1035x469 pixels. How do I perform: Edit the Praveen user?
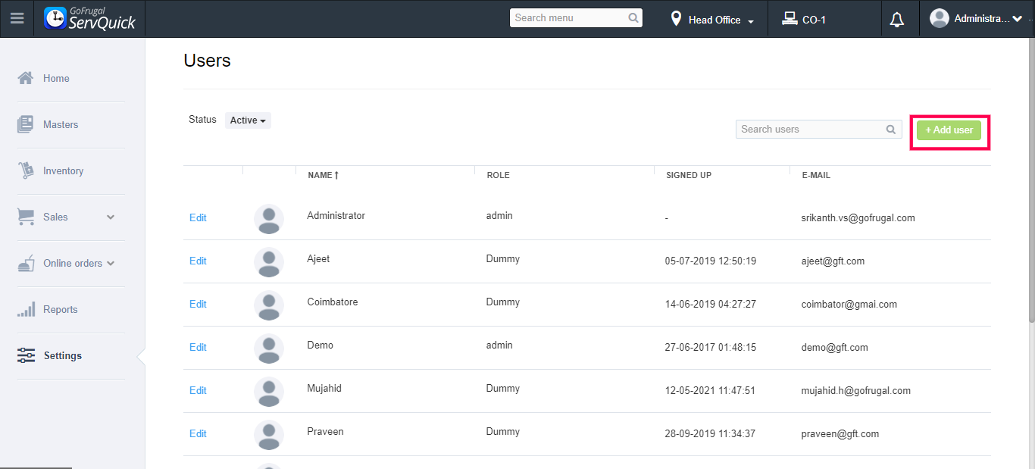click(x=198, y=433)
